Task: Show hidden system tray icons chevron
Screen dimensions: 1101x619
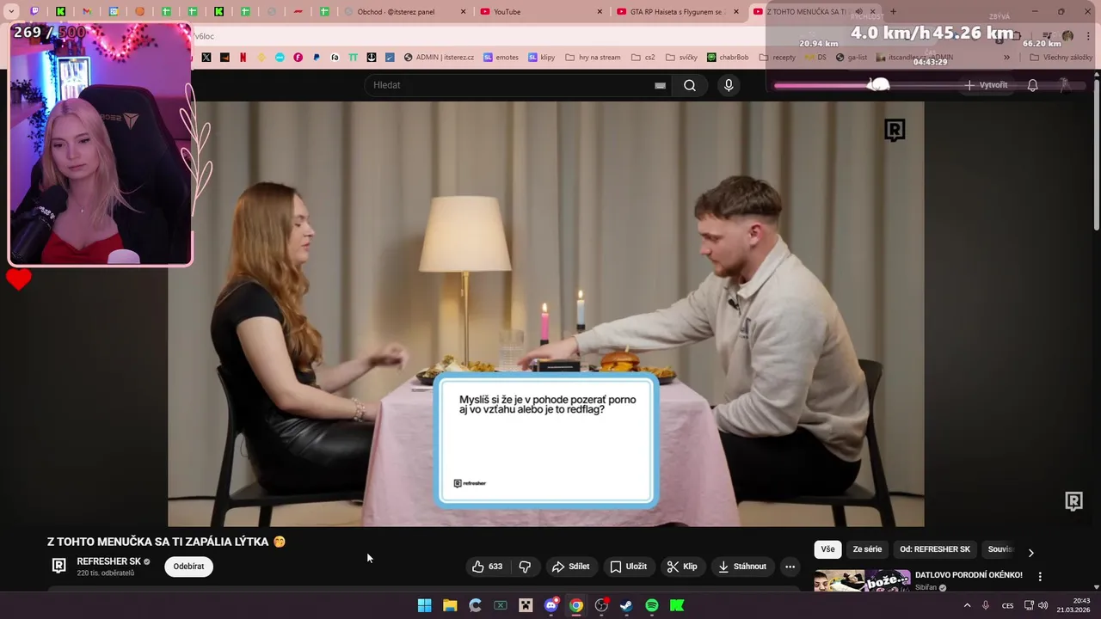Action: click(967, 605)
